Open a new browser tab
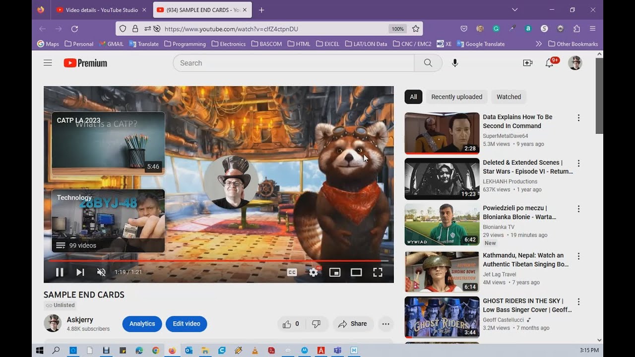Viewport: 635px width, 357px height. coord(261,10)
